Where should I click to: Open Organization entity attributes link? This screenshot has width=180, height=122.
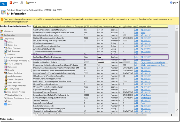point(153,62)
